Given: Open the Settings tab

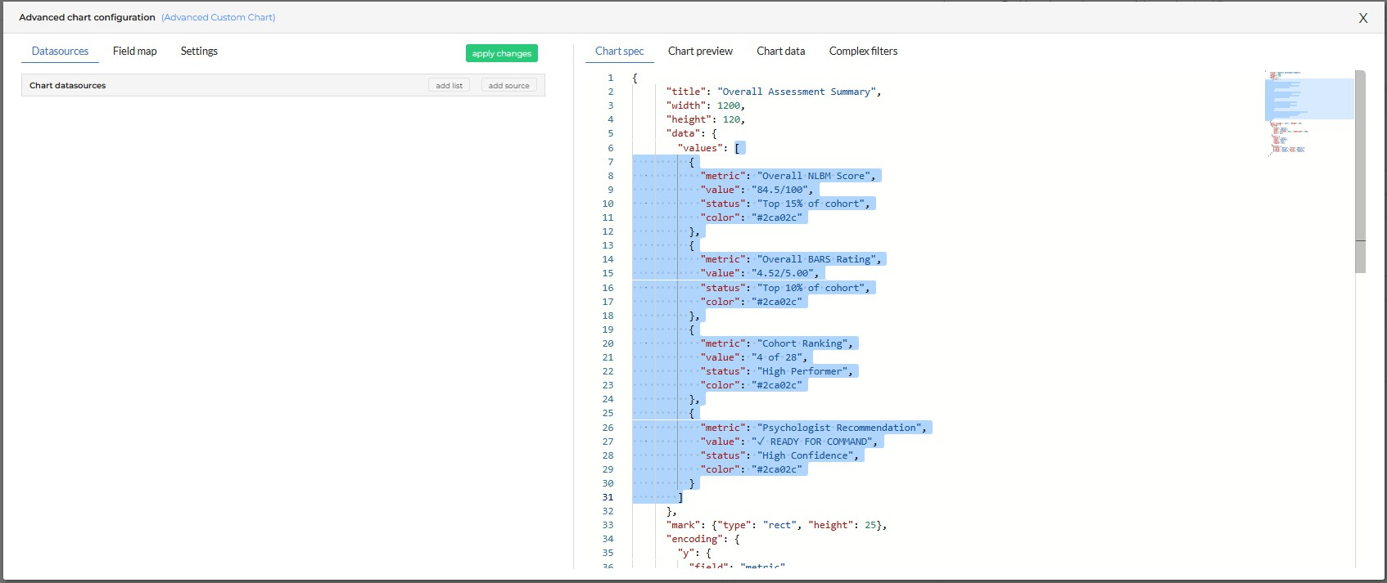Looking at the screenshot, I should point(199,51).
